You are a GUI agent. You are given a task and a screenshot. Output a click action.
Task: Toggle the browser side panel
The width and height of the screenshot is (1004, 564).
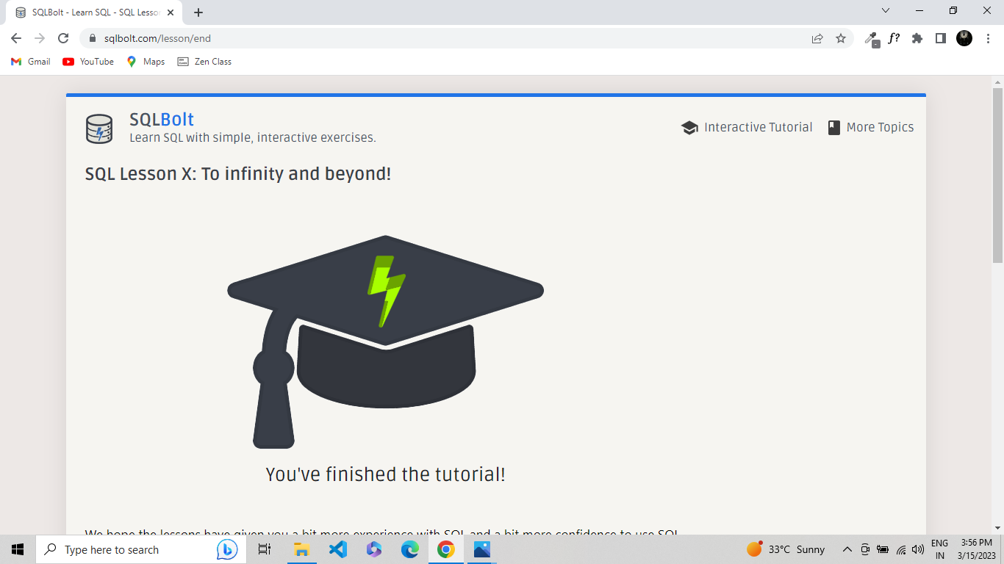940,38
